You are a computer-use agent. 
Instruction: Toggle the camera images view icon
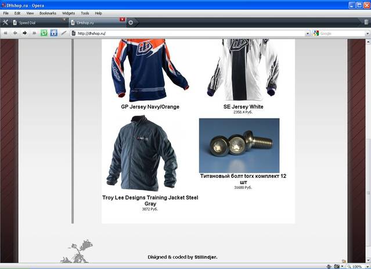point(337,267)
